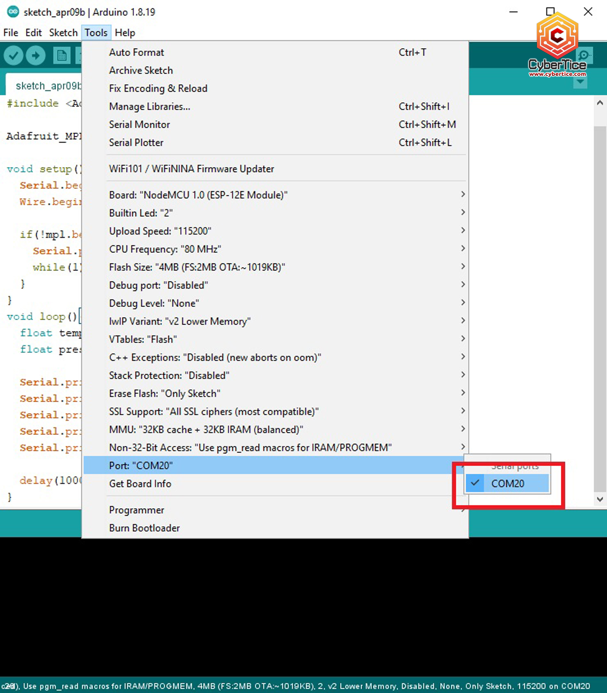Screen dimensions: 607x693
Task: Click the Upload arrow toolbar icon
Action: coord(36,55)
